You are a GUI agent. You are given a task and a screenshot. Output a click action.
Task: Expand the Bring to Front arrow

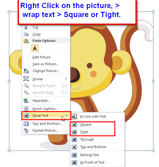(66, 86)
